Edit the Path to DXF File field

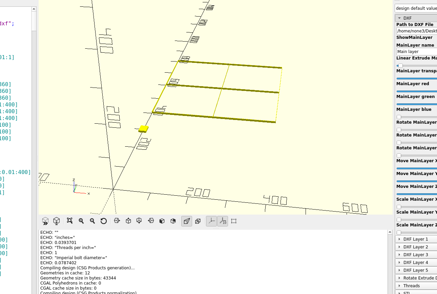tap(416, 31)
